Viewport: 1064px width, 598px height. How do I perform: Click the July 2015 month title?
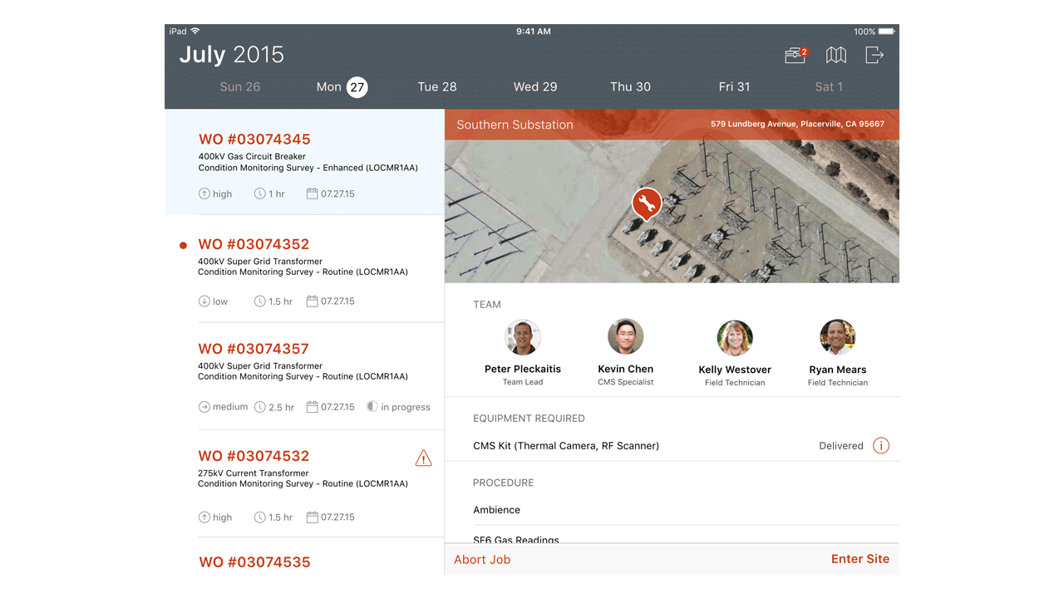tap(232, 55)
